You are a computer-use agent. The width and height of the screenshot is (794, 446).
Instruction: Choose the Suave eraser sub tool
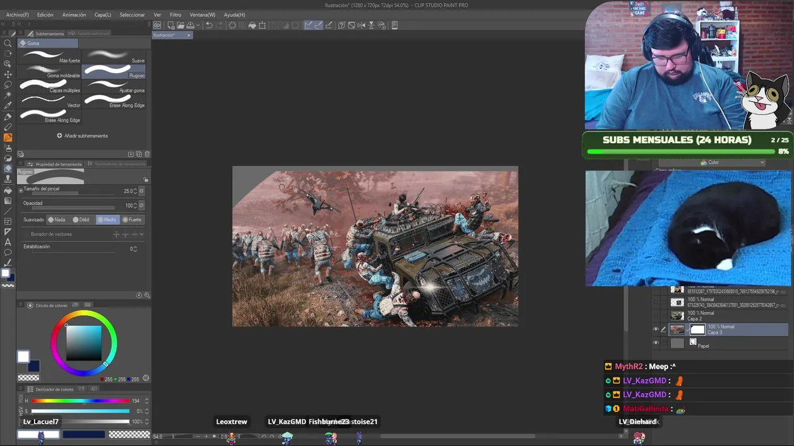(x=114, y=57)
